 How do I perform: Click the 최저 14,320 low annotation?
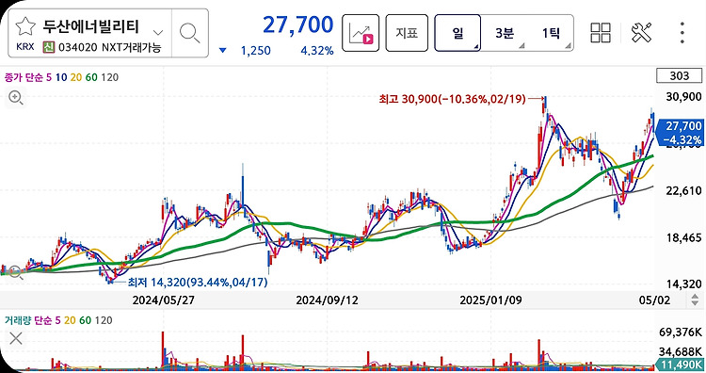click(x=198, y=283)
